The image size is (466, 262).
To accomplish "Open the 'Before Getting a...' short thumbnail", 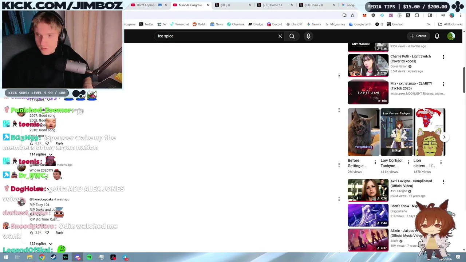I will [x=363, y=132].
